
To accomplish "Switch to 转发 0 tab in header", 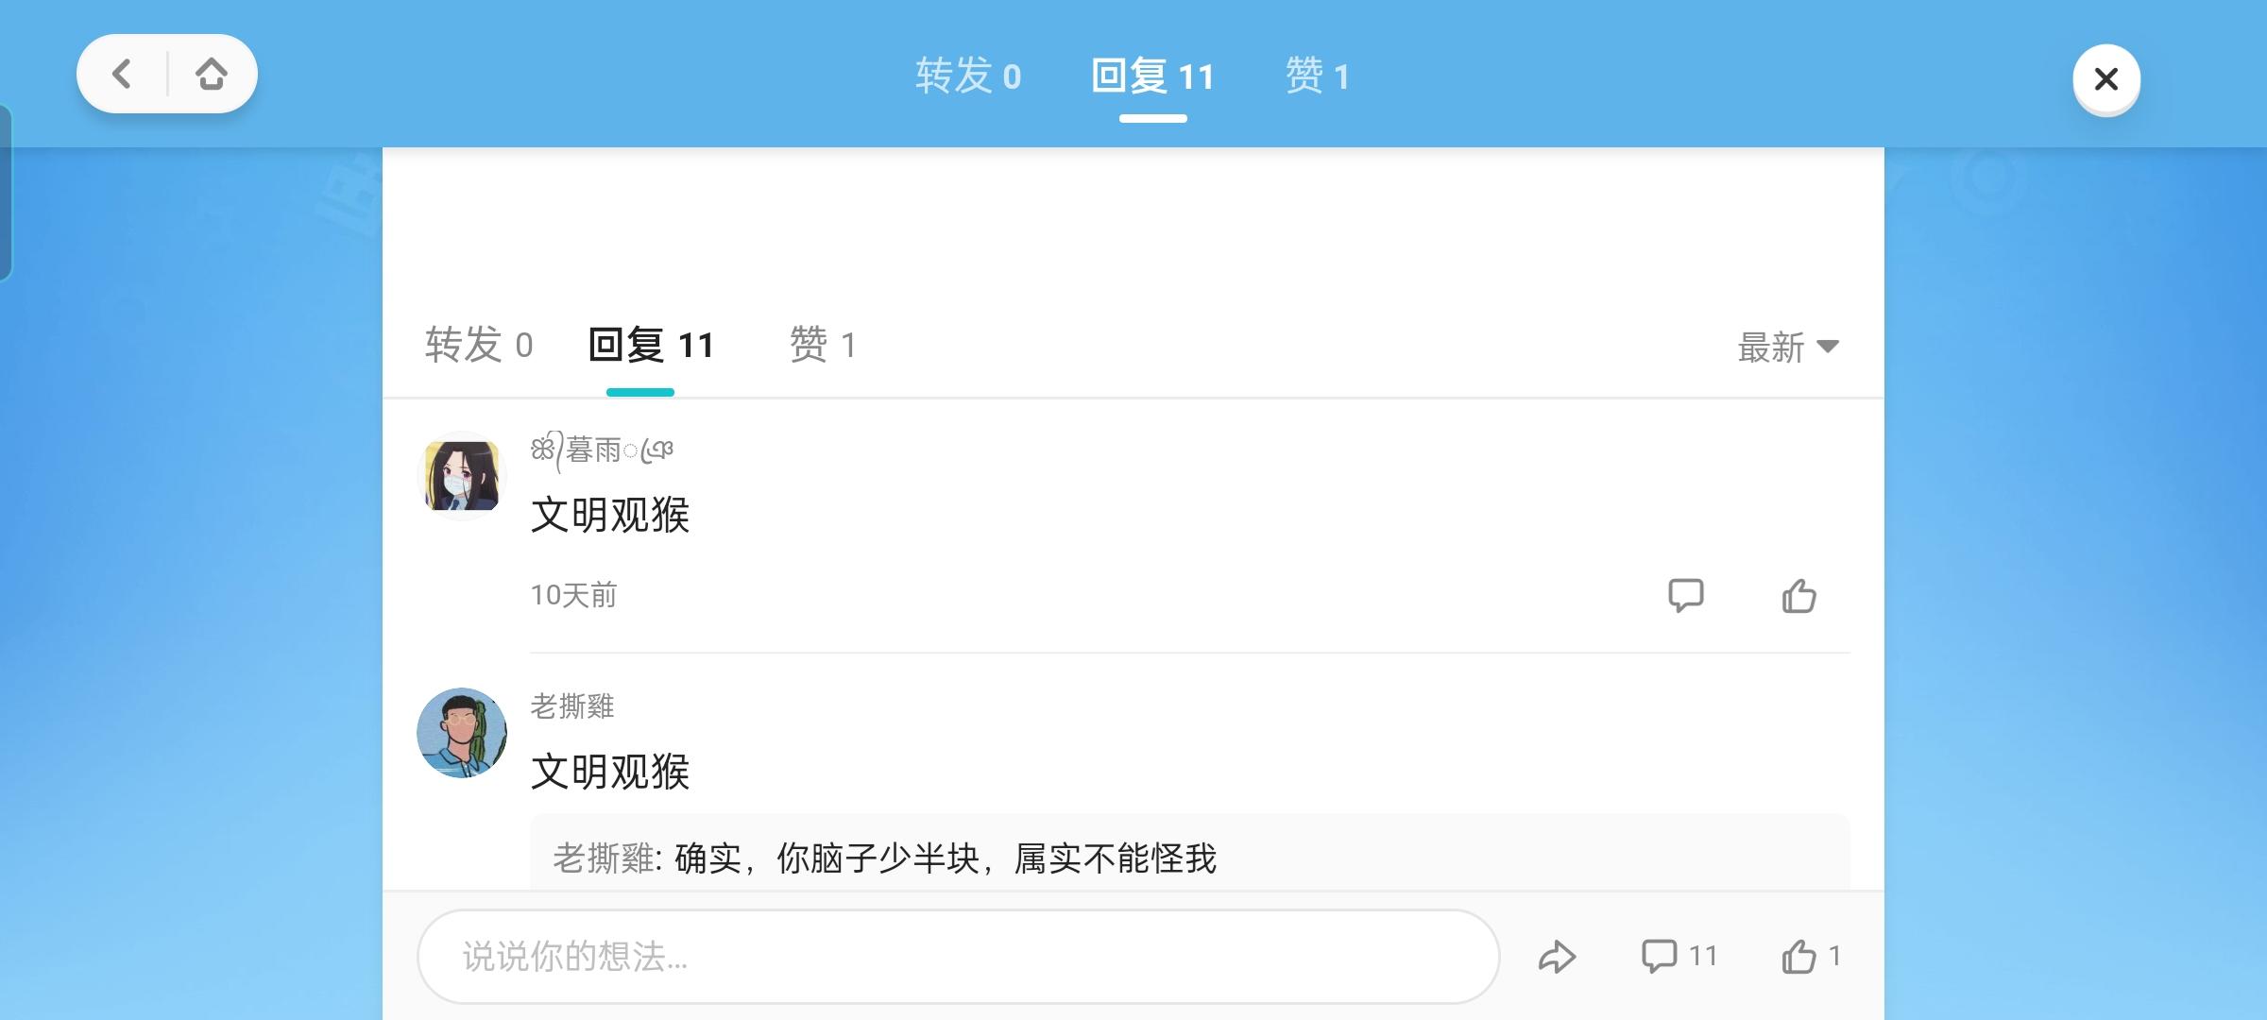I will (x=968, y=76).
